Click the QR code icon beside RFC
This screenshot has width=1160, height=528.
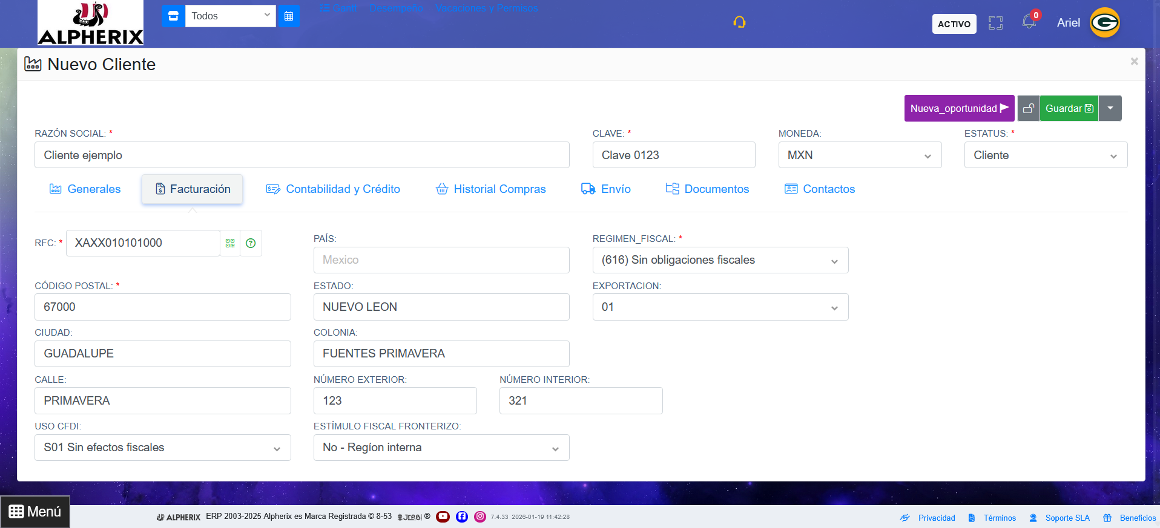(230, 243)
